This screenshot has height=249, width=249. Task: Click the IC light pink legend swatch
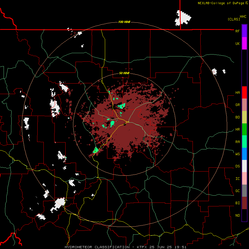[x=244, y=178]
